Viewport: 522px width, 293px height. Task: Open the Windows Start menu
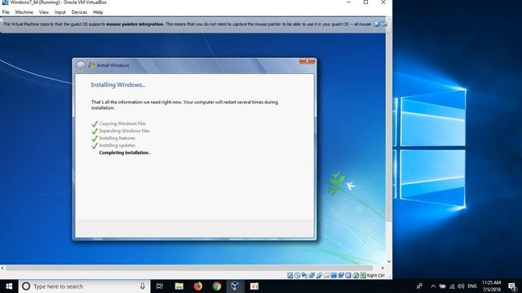[x=9, y=286]
